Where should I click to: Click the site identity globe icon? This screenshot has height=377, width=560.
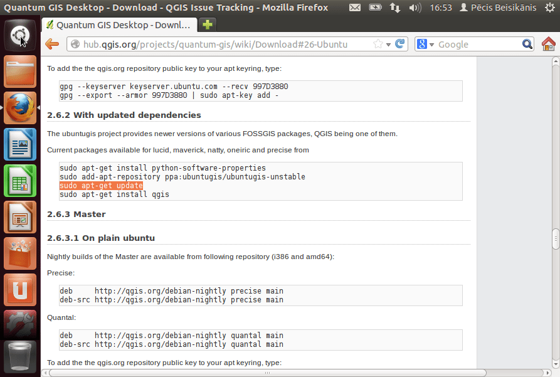click(75, 45)
